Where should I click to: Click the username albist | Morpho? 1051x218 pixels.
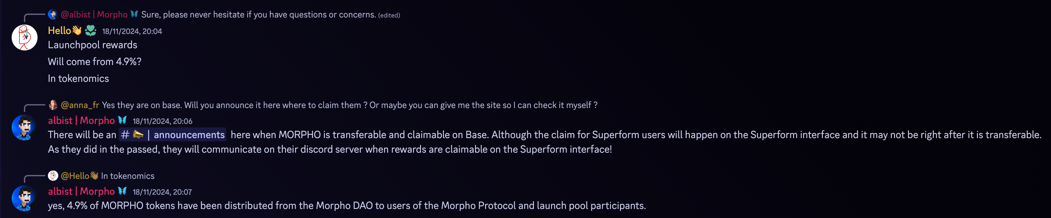pyautogui.click(x=81, y=120)
